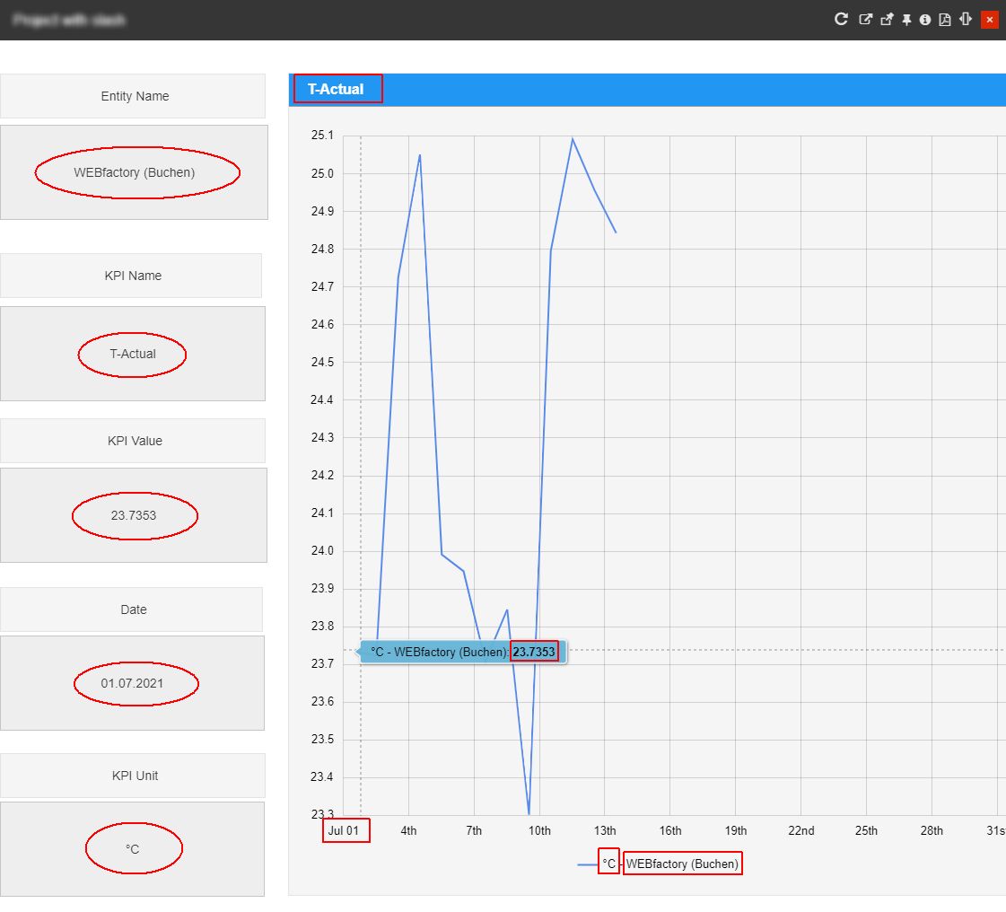
Task: Select the WEBfactory (Buchen) entity value box
Action: coord(134,172)
